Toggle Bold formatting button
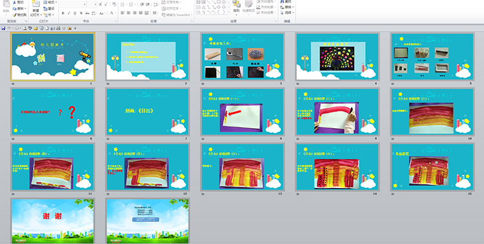Image resolution: width=484 pixels, height=244 pixels. click(63, 14)
